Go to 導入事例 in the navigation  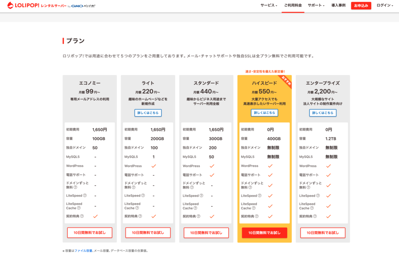pos(338,6)
